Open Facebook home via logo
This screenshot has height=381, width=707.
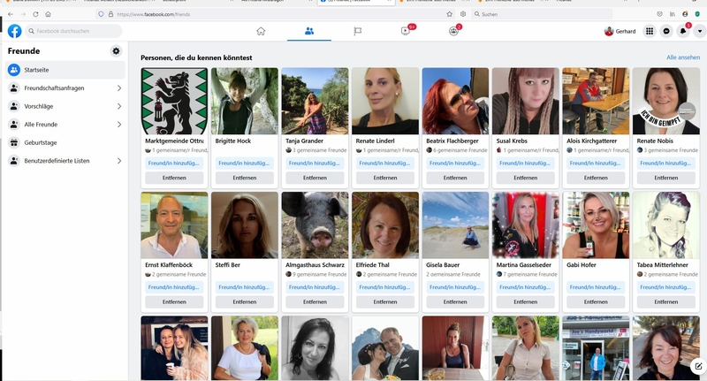[x=14, y=31]
